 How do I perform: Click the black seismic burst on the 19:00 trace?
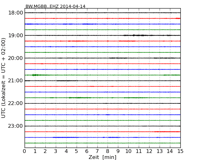coord(138,35)
